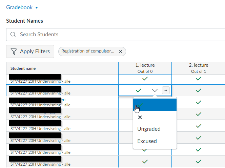
Task: Select the 1. lecture column header
Action: 145,68
